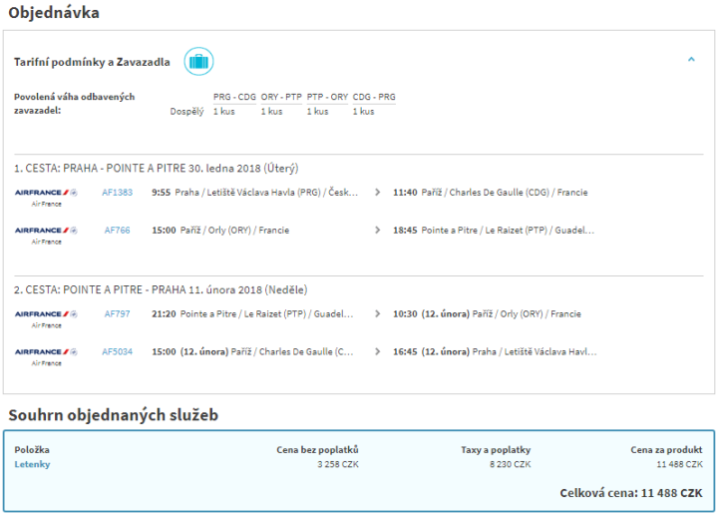The image size is (718, 516).
Task: Click arrow icon in AF766 flight row
Action: [377, 231]
